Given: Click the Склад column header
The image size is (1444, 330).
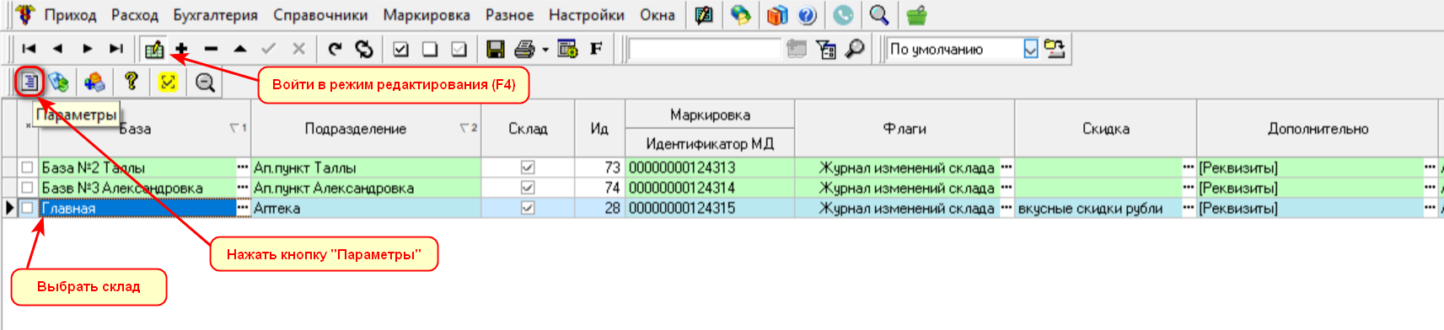Looking at the screenshot, I should [528, 129].
